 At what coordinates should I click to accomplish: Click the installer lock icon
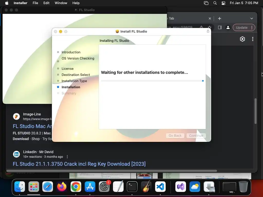click(x=208, y=31)
